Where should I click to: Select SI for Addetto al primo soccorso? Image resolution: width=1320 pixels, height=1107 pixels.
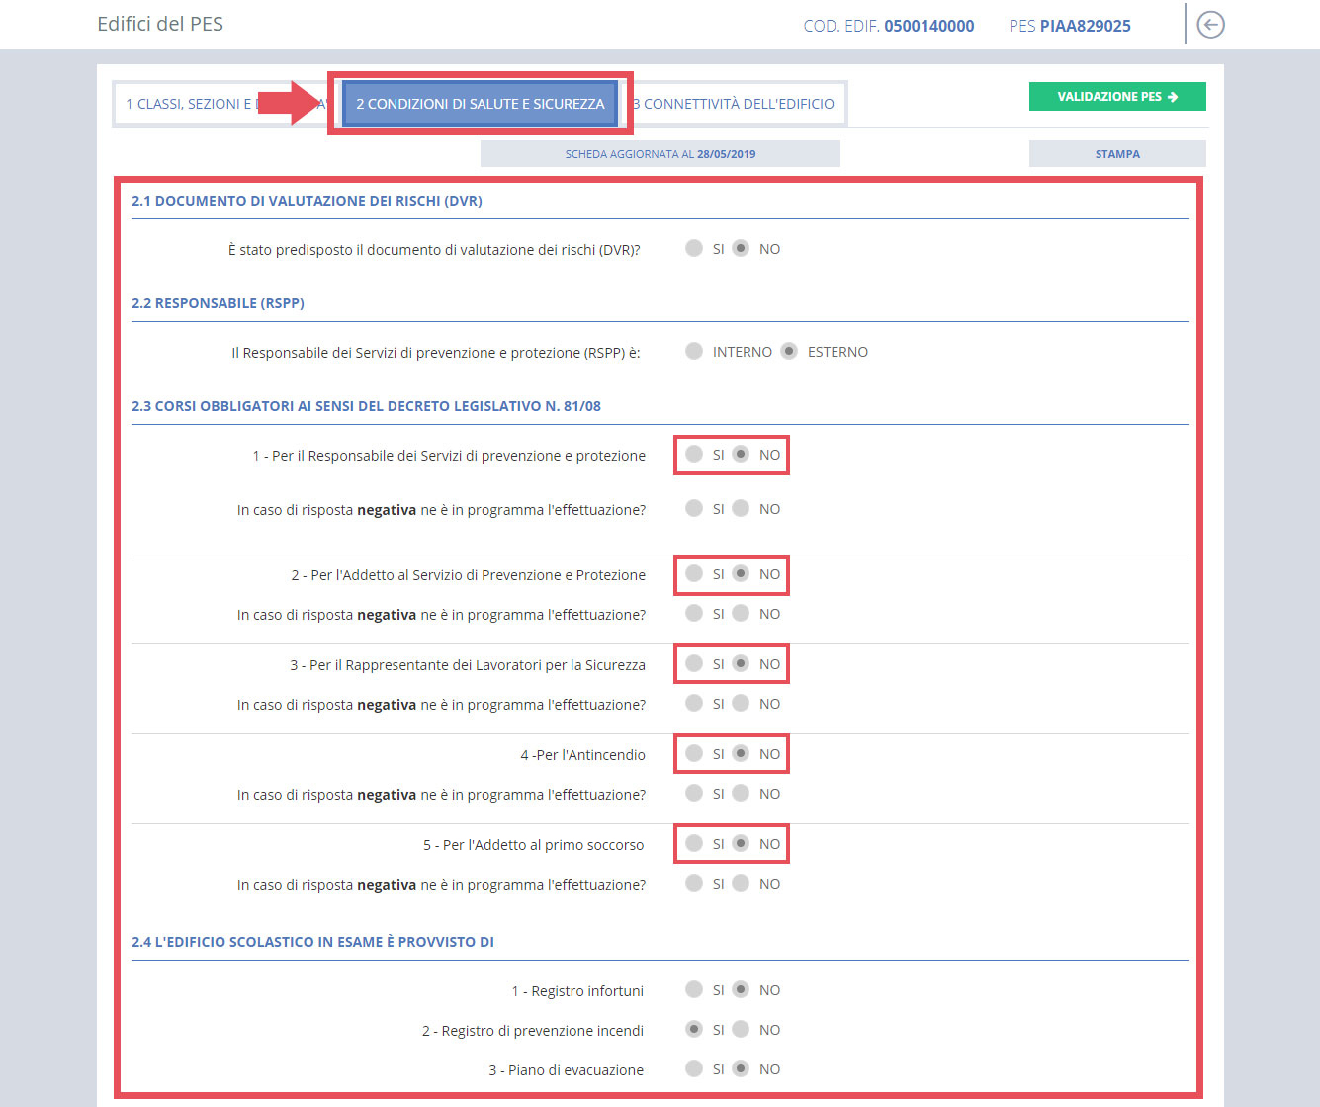694,843
